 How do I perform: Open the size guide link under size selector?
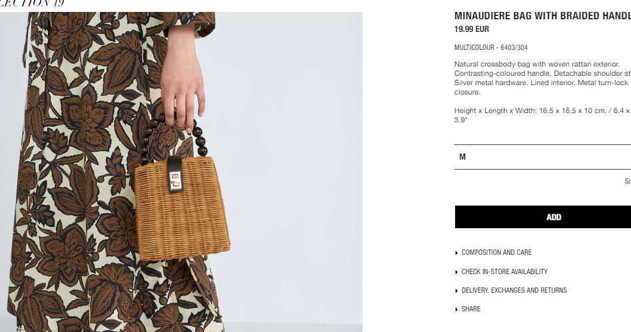pos(628,181)
